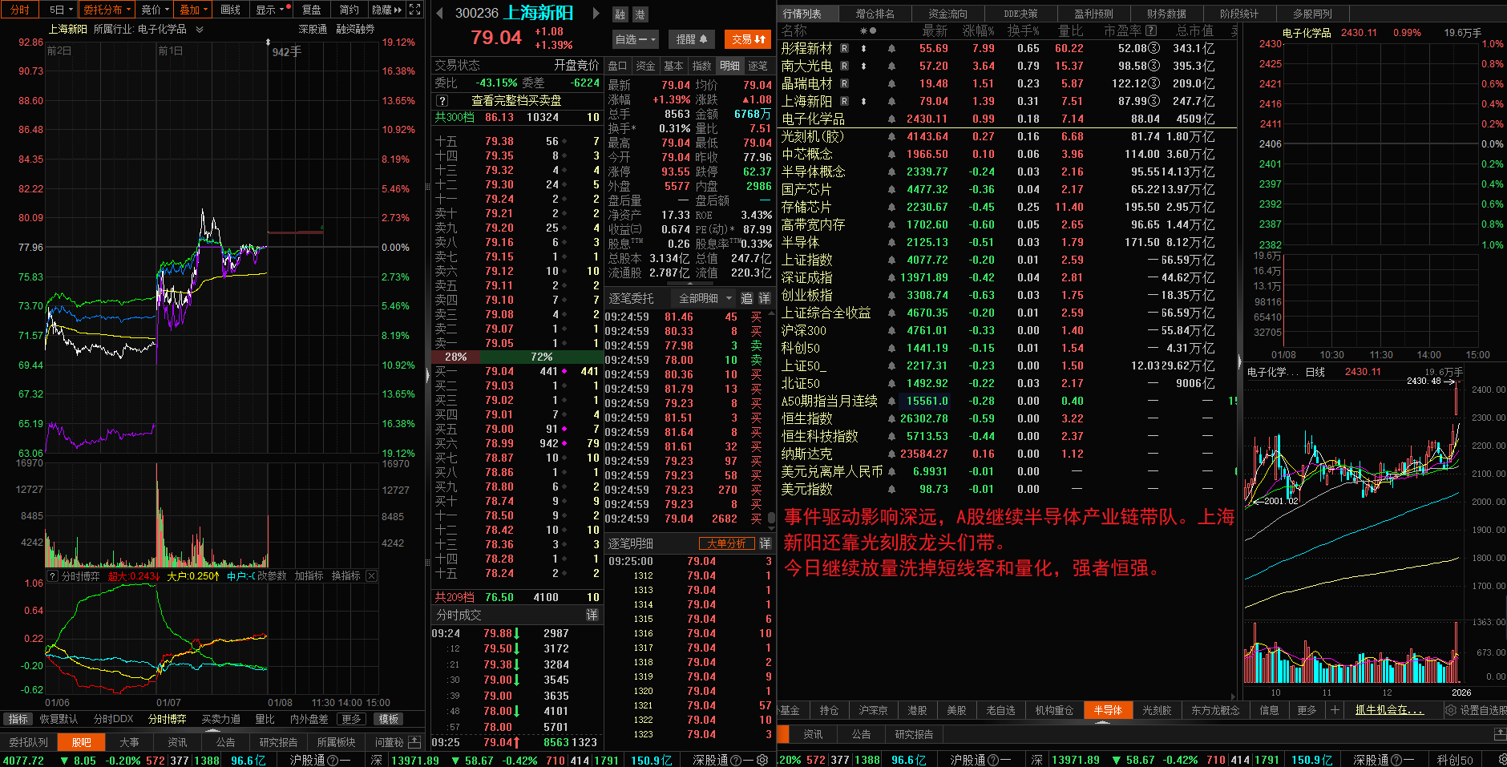Click the 详 icon beside 大单分析
The width and height of the screenshot is (1507, 767).
point(765,543)
